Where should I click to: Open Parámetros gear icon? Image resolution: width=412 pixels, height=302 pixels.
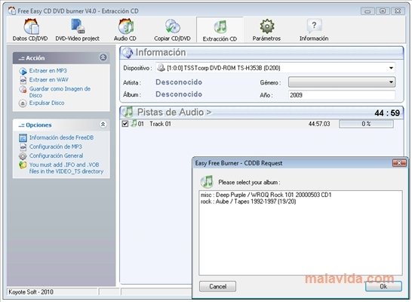267,26
